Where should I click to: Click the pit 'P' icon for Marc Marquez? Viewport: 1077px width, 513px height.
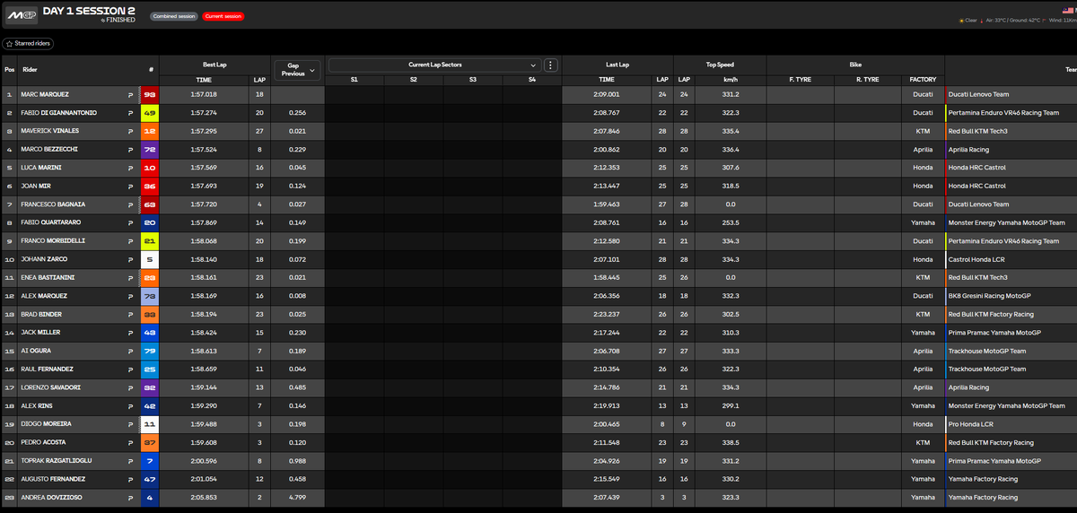point(131,94)
